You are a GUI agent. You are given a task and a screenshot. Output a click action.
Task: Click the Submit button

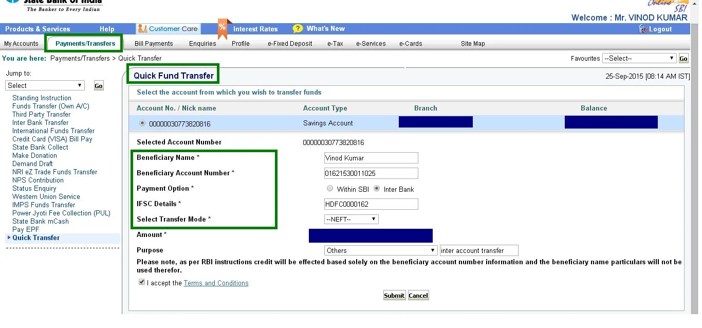tap(394, 295)
